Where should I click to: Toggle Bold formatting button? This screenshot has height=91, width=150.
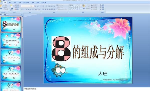coord(22,9)
